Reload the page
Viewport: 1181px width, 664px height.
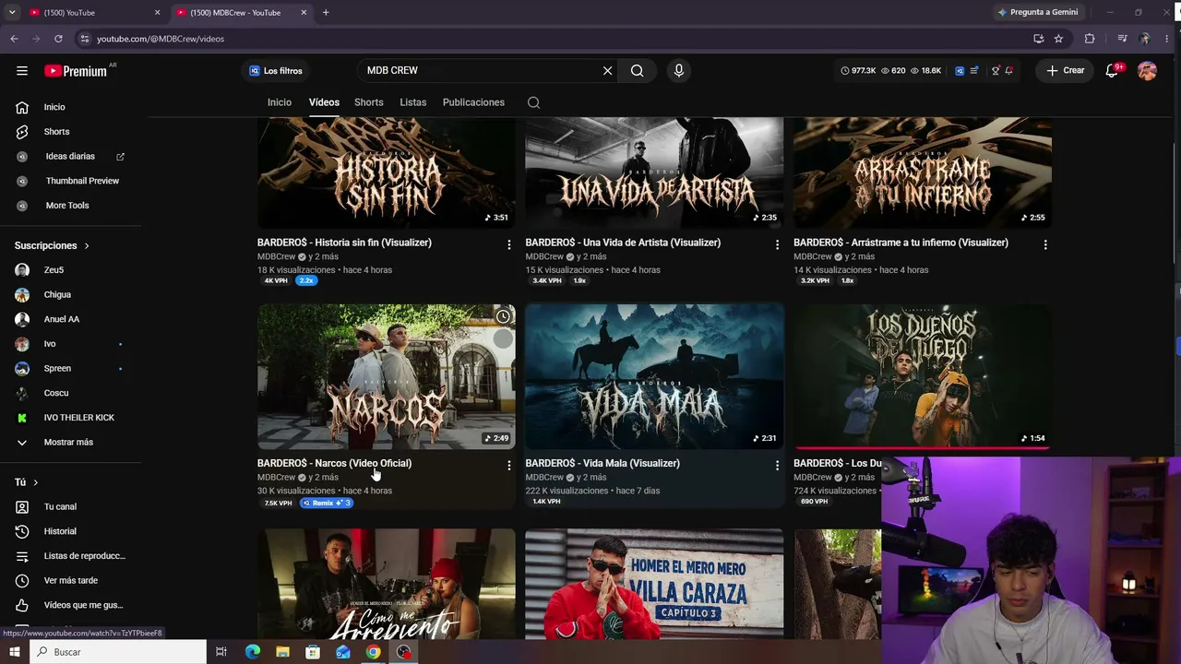coord(58,39)
